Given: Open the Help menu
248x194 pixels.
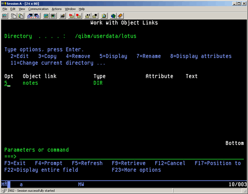Looking at the screenshot, I should pos(82,9).
